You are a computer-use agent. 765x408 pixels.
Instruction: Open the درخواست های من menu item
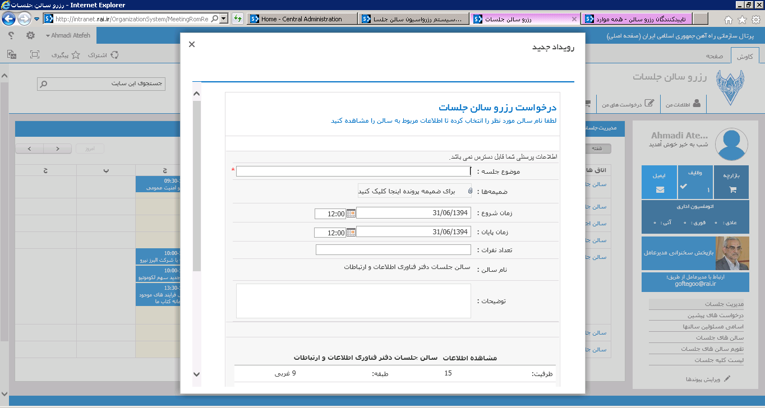(x=629, y=104)
